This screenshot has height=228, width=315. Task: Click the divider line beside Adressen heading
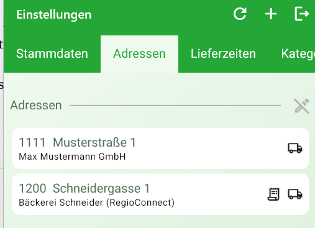point(175,105)
